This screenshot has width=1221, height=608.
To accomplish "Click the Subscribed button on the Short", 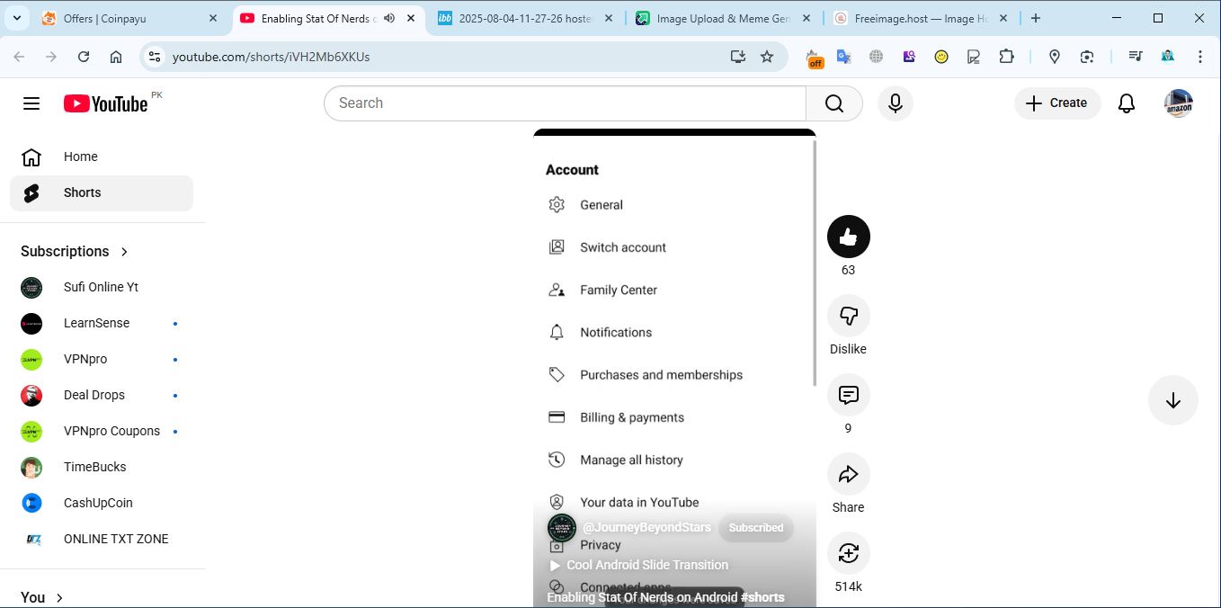I will 755,528.
